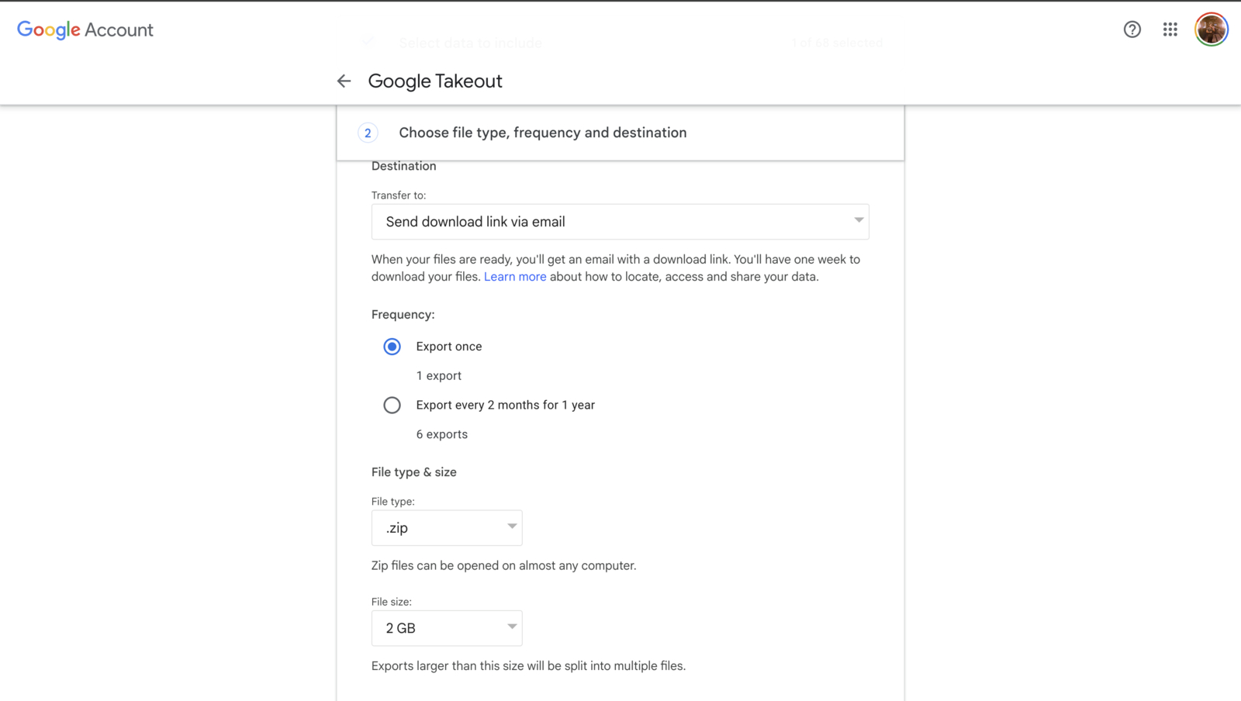Open the .zip file type dropdown
The height and width of the screenshot is (701, 1241).
[447, 527]
